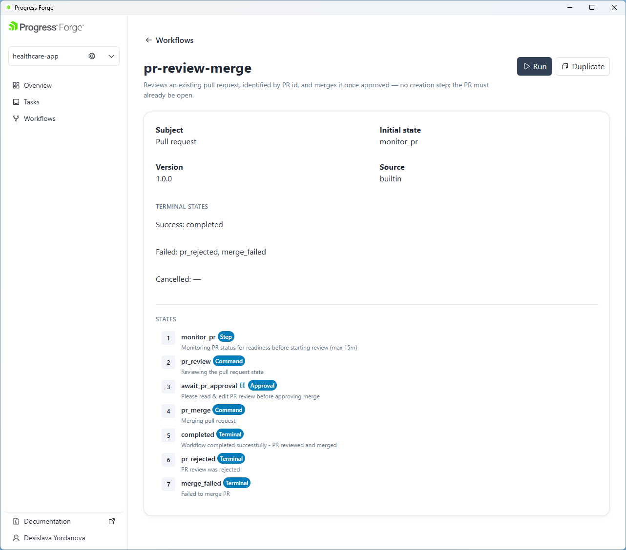The width and height of the screenshot is (626, 550).
Task: Select the completed state name
Action: (x=198, y=434)
